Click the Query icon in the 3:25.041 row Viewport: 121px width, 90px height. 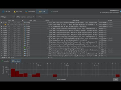point(25,52)
